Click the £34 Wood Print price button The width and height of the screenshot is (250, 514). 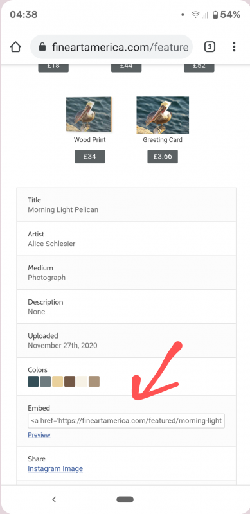point(90,156)
